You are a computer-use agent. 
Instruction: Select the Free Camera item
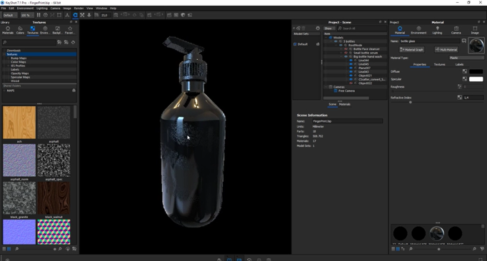click(346, 91)
